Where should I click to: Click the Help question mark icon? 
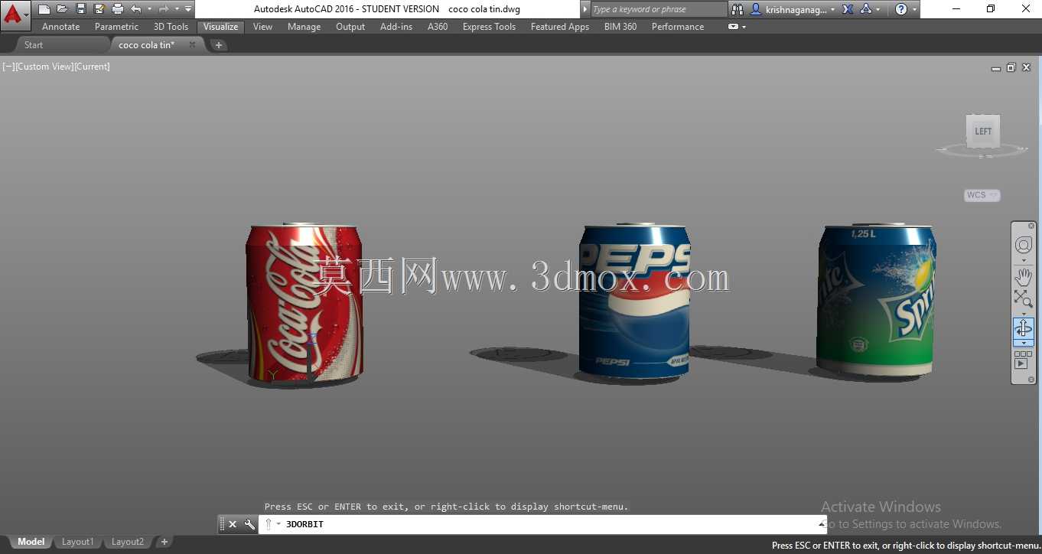901,9
